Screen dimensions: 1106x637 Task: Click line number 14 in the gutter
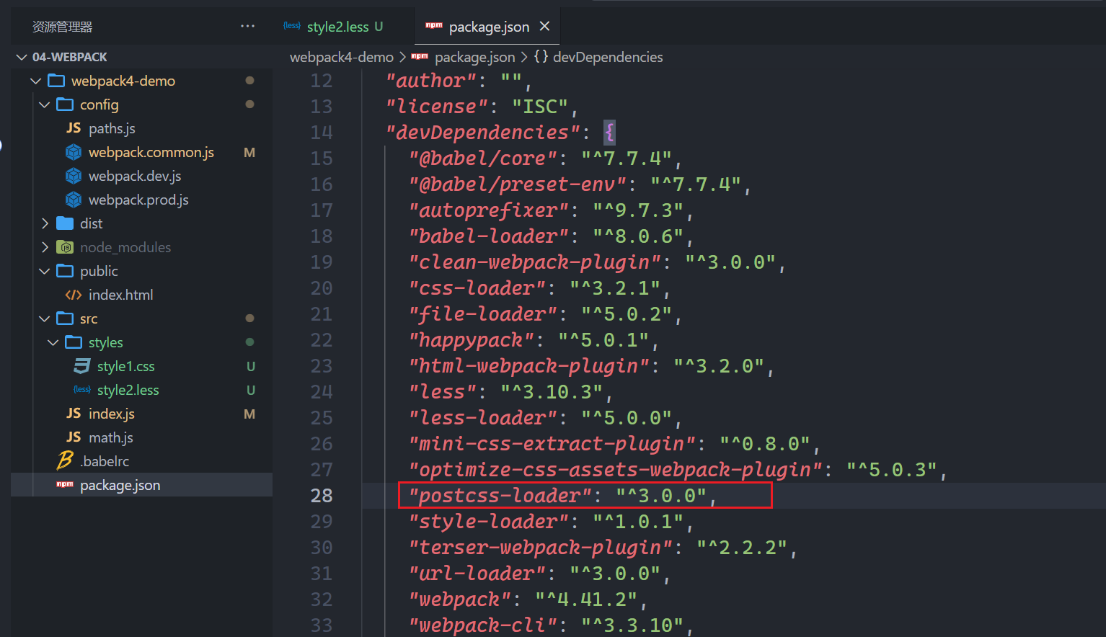[322, 133]
